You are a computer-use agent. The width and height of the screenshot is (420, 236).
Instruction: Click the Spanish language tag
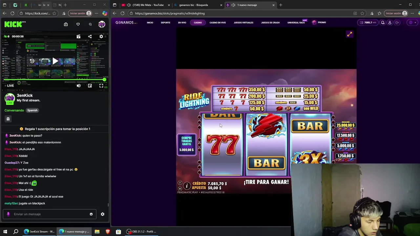coord(32,110)
